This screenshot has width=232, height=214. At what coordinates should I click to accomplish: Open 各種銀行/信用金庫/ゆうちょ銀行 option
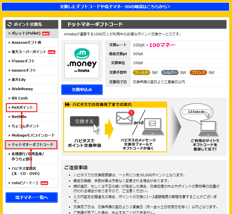pyautogui.click(x=32, y=157)
